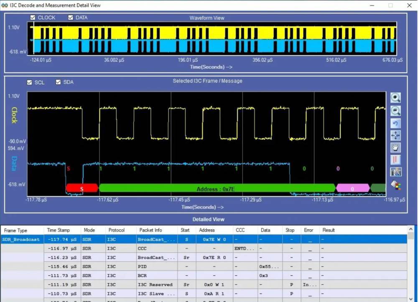The width and height of the screenshot is (418, 302).
Task: Open the color palette settings icon
Action: (x=395, y=184)
